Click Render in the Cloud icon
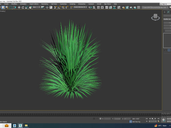171x128 pixels. pos(135,7)
